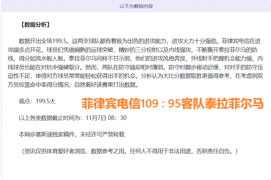Image resolution: width=271 pixels, height=180 pixels.
Task: Click the orange 客队泰拉菲尔马 text
Action: [222, 103]
